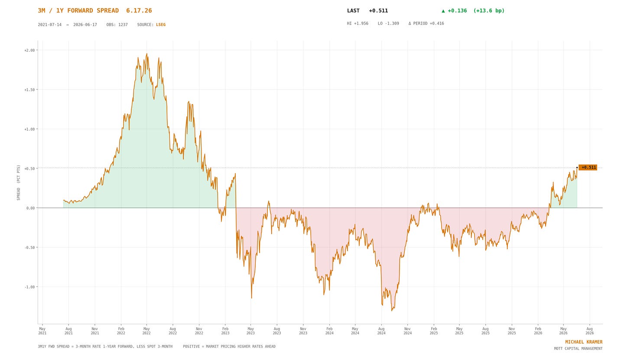631x354 pixels.
Task: Click the "Nov 2025" x-axis label
Action: point(512,331)
